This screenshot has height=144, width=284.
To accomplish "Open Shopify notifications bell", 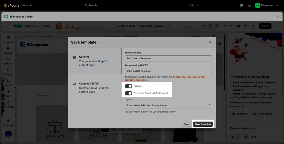I will point(249,5).
